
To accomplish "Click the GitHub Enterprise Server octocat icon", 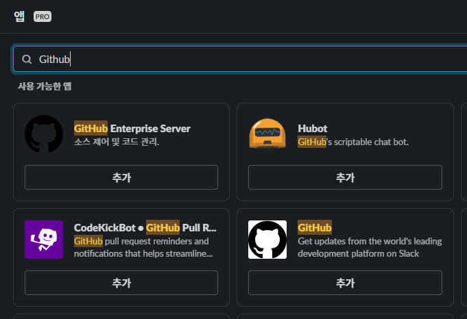I will click(44, 134).
